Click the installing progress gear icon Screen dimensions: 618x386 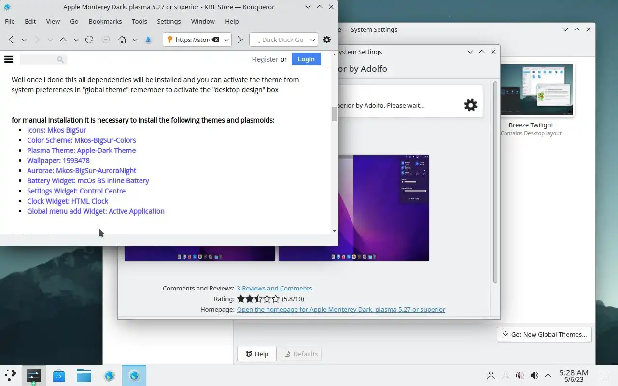[x=471, y=105]
